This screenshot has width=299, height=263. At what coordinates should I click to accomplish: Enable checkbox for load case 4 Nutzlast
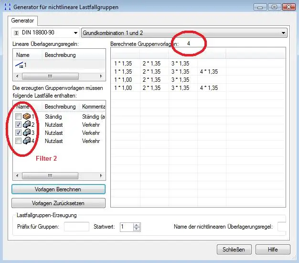(18, 141)
